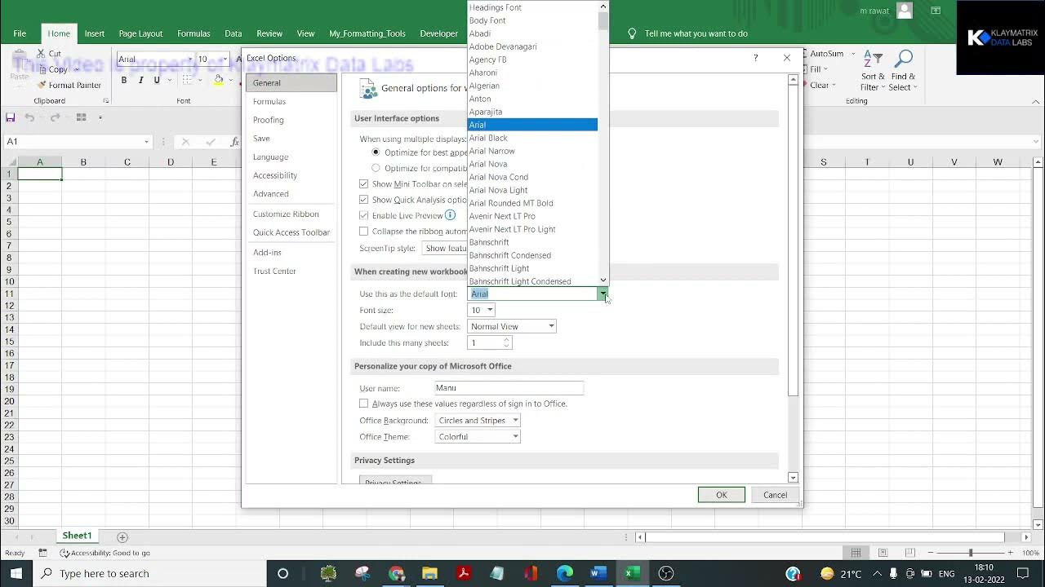Click the Enable Live Preview info icon

451,215
